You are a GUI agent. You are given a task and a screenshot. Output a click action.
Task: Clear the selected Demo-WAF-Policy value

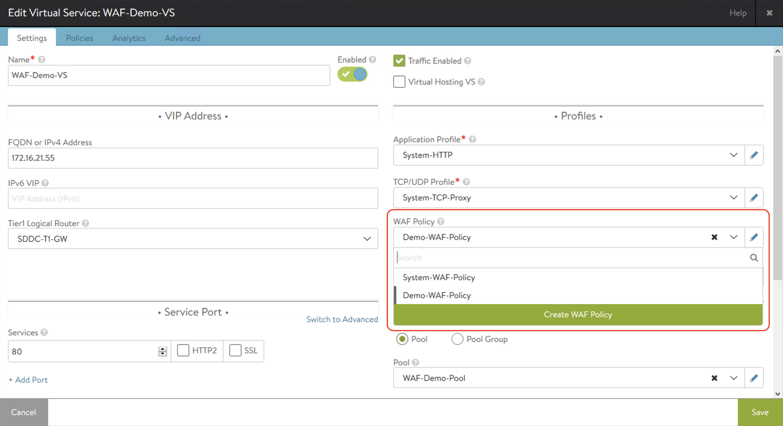pos(714,237)
